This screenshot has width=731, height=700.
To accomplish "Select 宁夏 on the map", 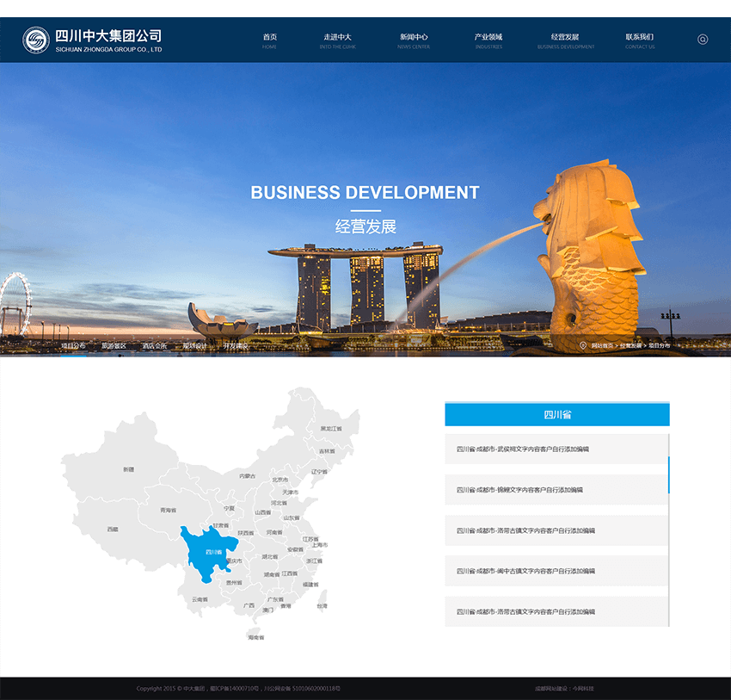I will pyautogui.click(x=230, y=508).
